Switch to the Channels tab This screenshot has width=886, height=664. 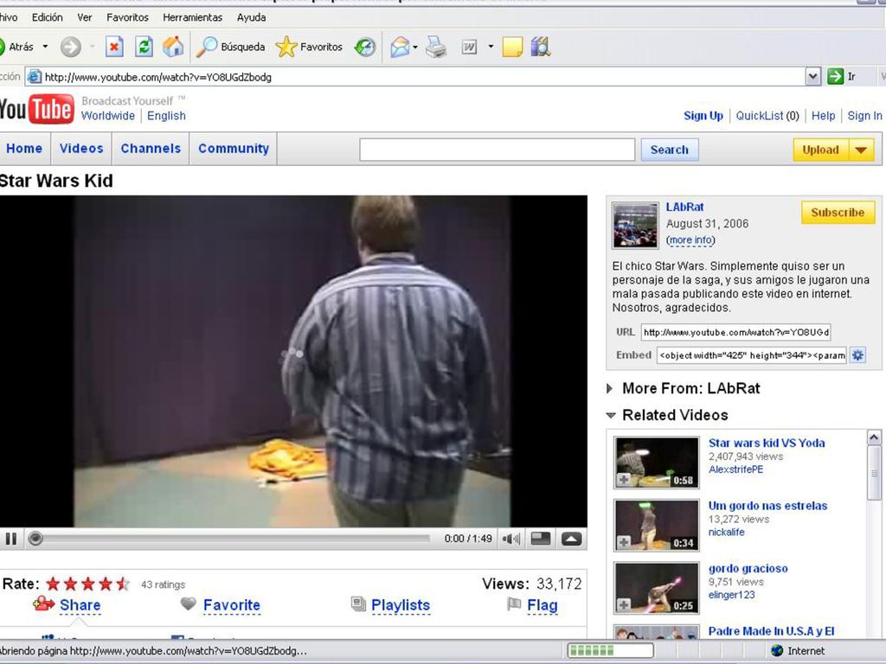tap(151, 149)
